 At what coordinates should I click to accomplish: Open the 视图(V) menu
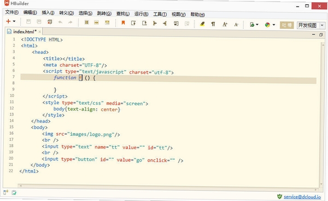point(178,14)
